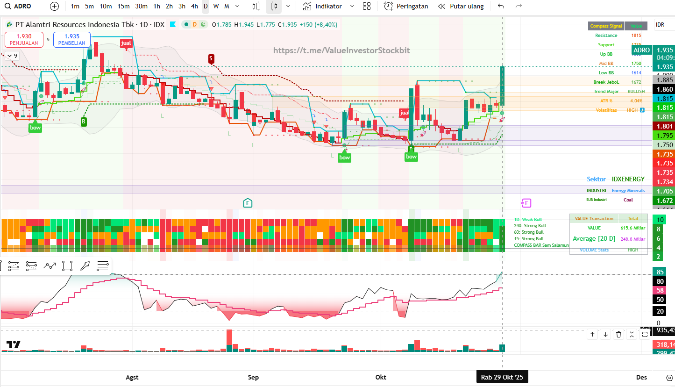Open the layout grid templates icon
This screenshot has height=387, width=675.
(367, 7)
